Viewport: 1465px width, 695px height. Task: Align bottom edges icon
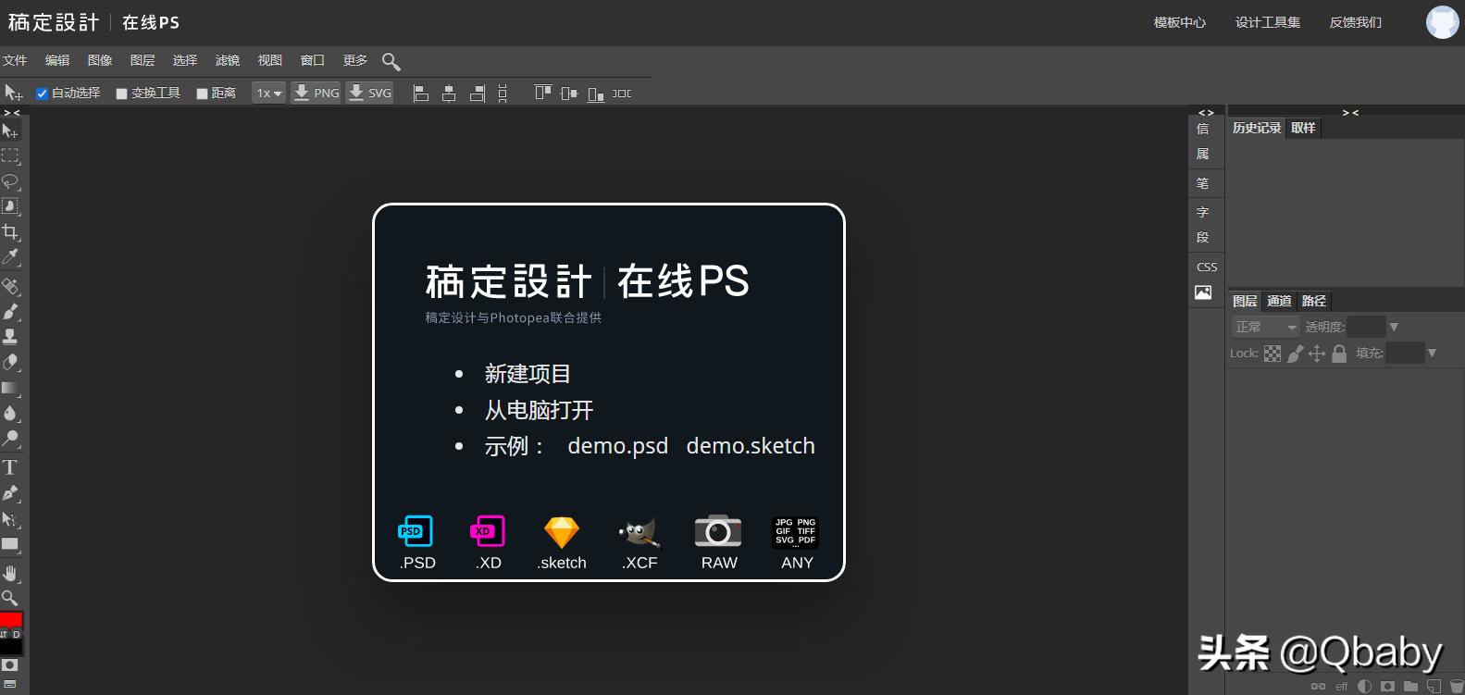click(596, 94)
